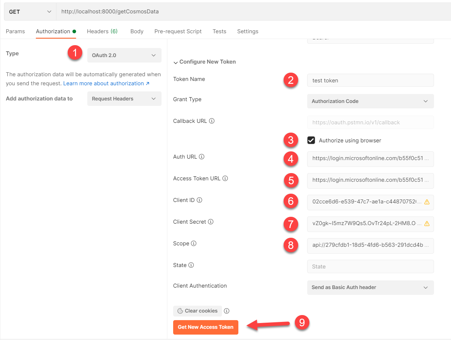This screenshot has height=340, width=451.
Task: Open Send as Basic Auth header dropdown
Action: 370,288
